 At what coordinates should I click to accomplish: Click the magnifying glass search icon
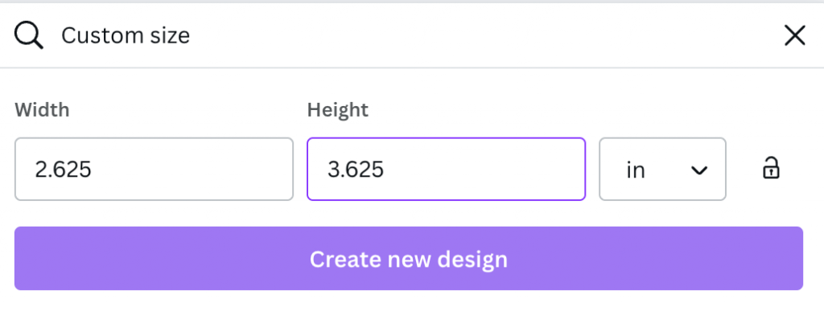(28, 35)
